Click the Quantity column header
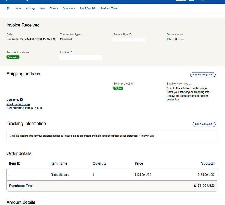 (99, 163)
